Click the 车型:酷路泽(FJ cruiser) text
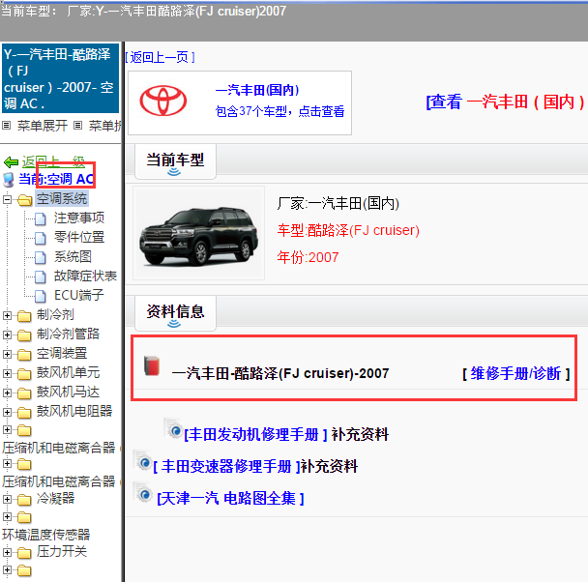This screenshot has width=588, height=582. [348, 230]
